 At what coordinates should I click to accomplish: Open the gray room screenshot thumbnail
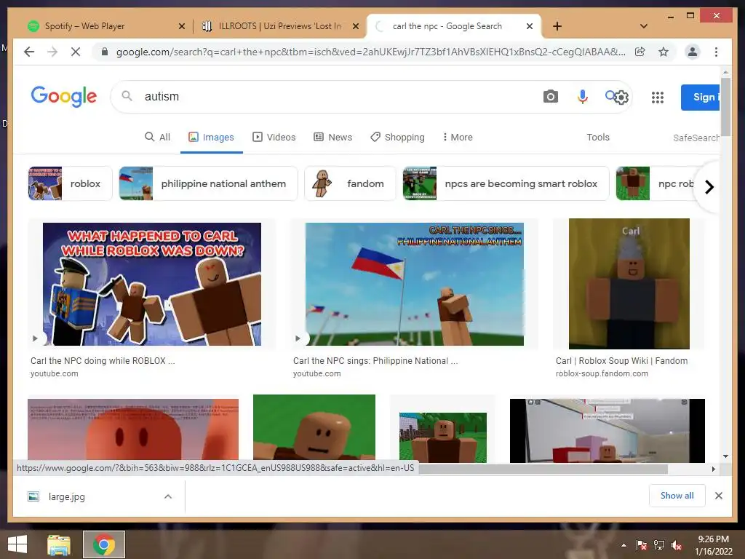(607, 430)
